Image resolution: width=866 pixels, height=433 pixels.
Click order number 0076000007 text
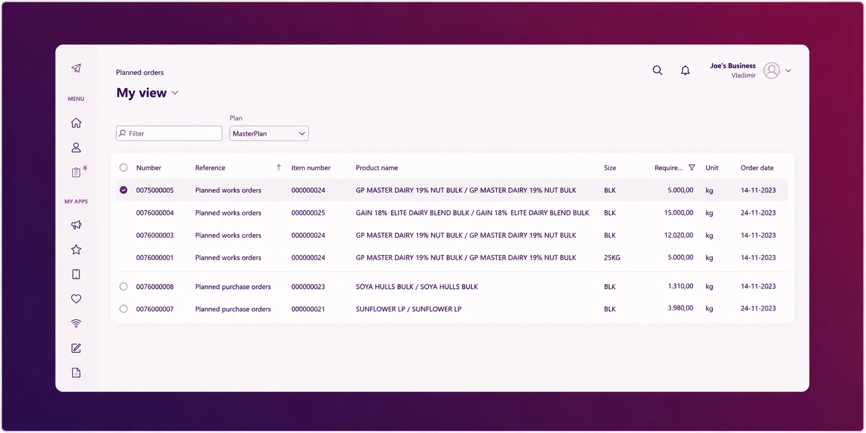155,309
